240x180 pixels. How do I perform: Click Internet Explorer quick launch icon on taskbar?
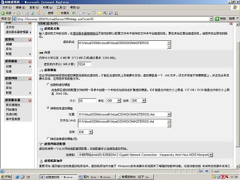pos(17,177)
